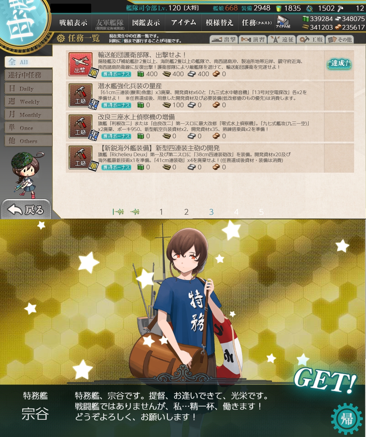
Task: Jump to first page arrow icon
Action: tap(118, 212)
